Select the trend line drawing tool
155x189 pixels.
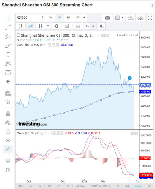click(x=8, y=28)
